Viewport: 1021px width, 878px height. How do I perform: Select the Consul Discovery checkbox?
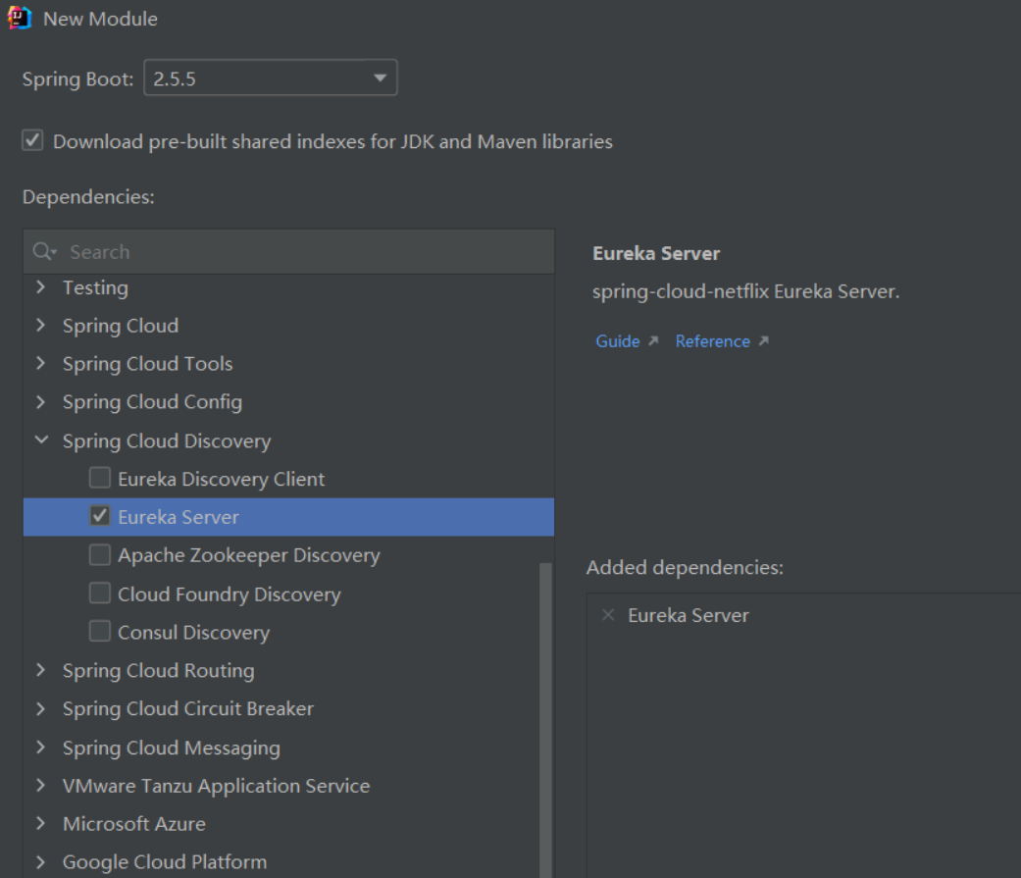tap(100, 631)
